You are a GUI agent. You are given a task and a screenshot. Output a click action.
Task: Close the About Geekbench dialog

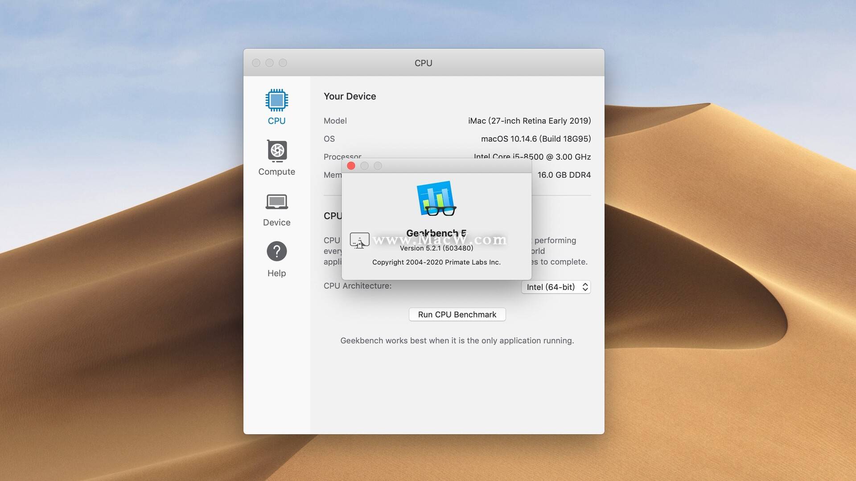351,166
